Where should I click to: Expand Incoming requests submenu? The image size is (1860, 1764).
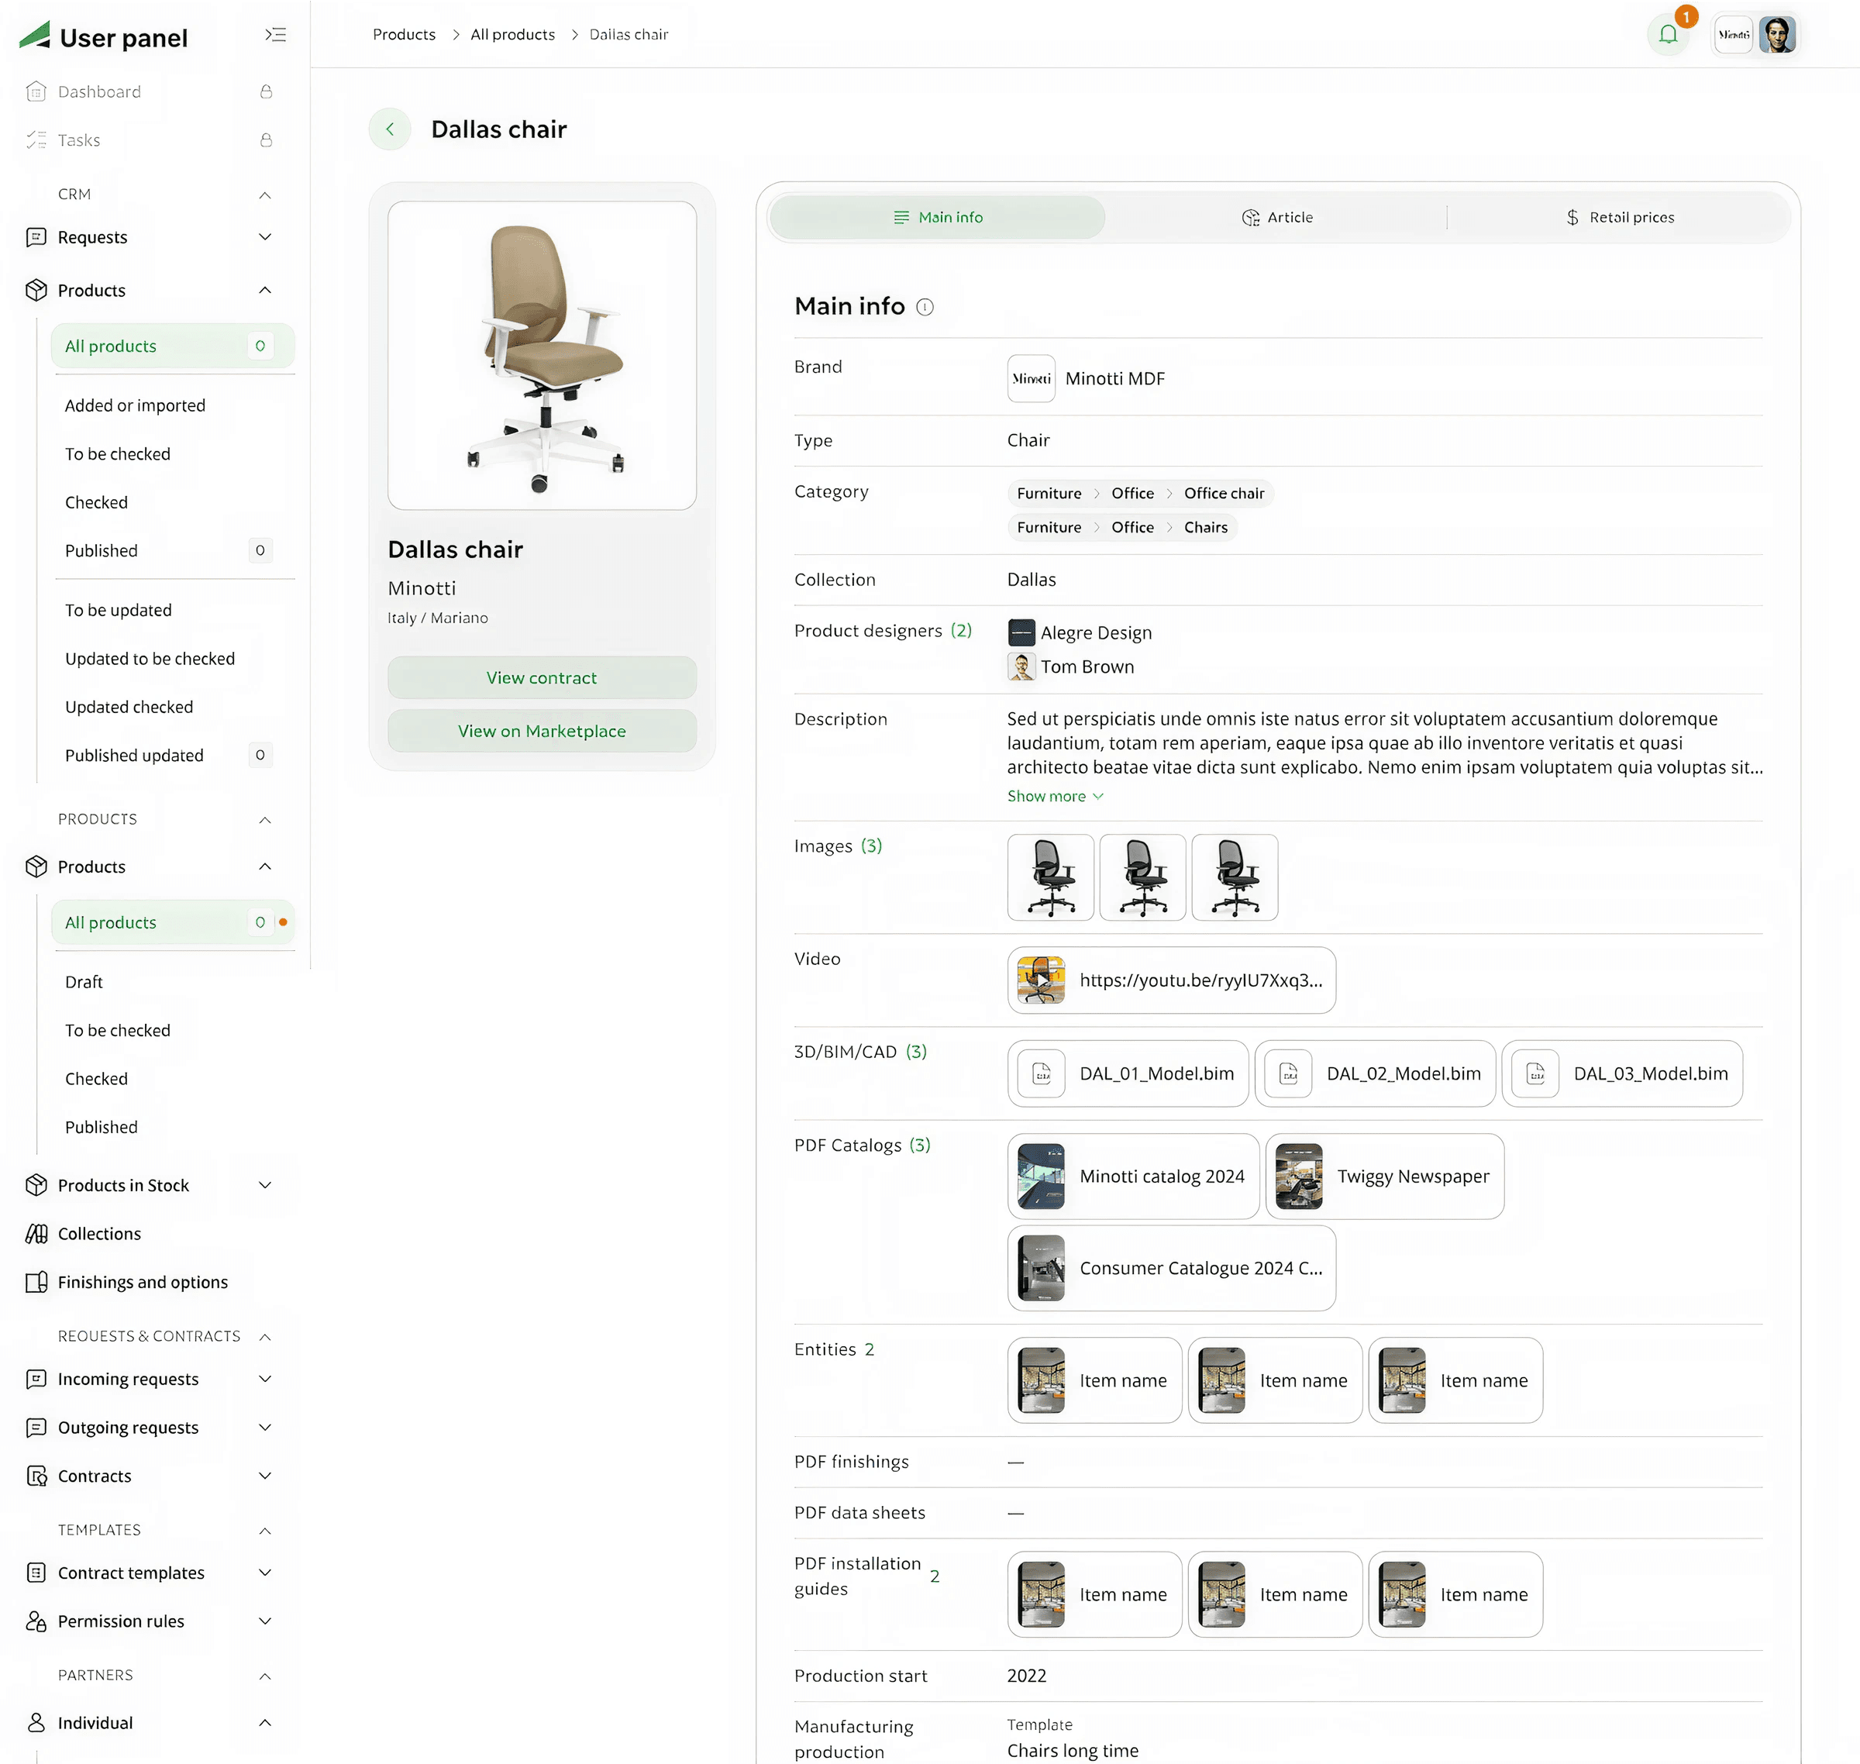pyautogui.click(x=265, y=1379)
